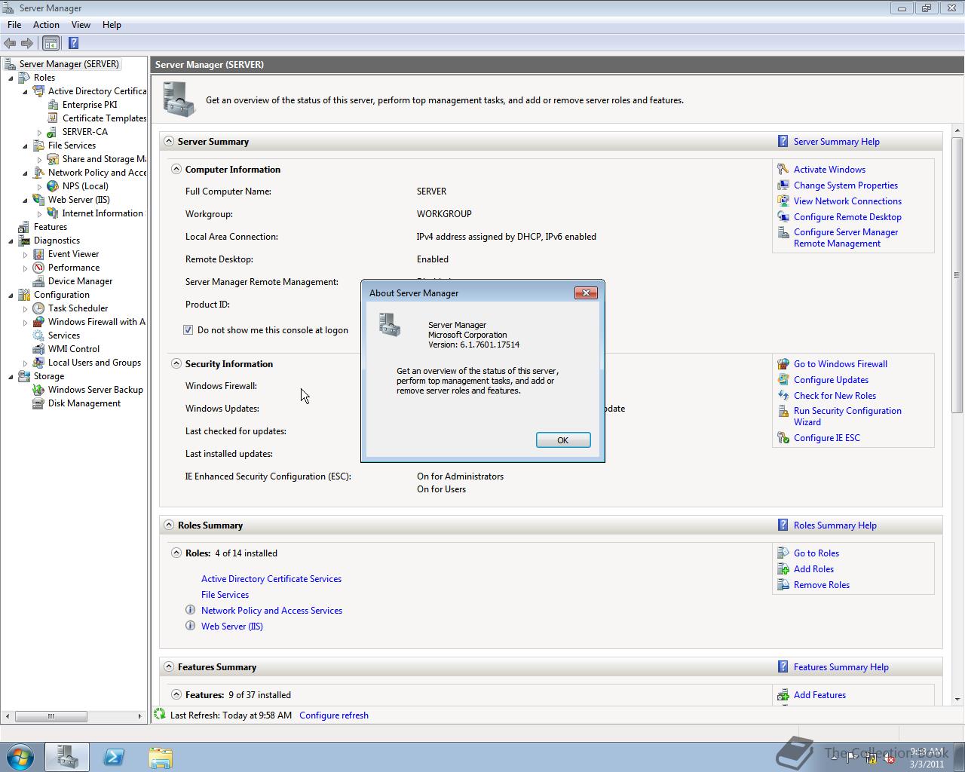Click the Configure IE ESC shield icon
The image size is (965, 772).
pyautogui.click(x=783, y=438)
